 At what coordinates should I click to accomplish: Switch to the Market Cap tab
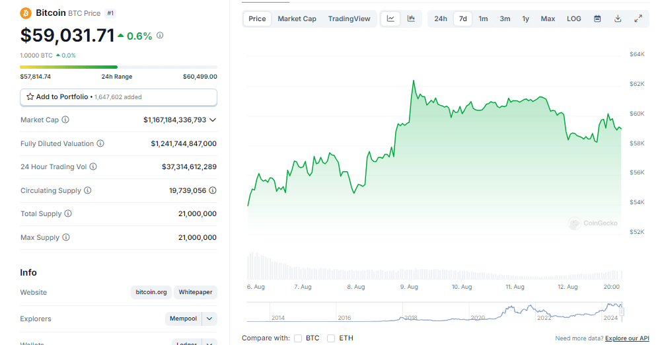pyautogui.click(x=297, y=19)
